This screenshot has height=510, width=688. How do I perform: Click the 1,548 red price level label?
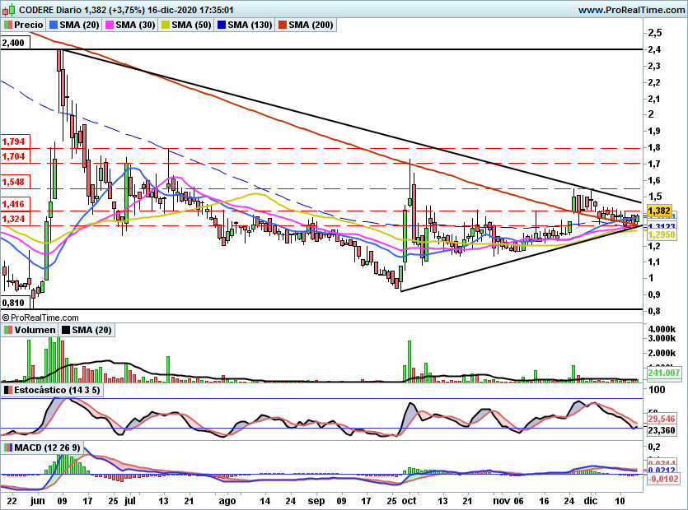[x=14, y=182]
